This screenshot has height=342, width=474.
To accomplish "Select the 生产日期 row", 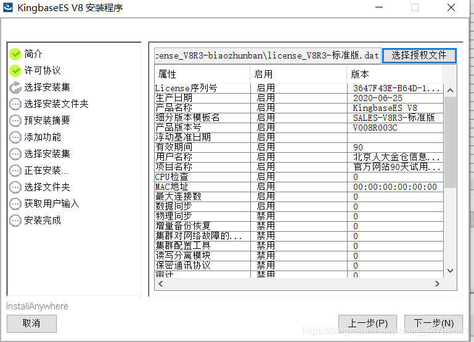I will (299, 98).
